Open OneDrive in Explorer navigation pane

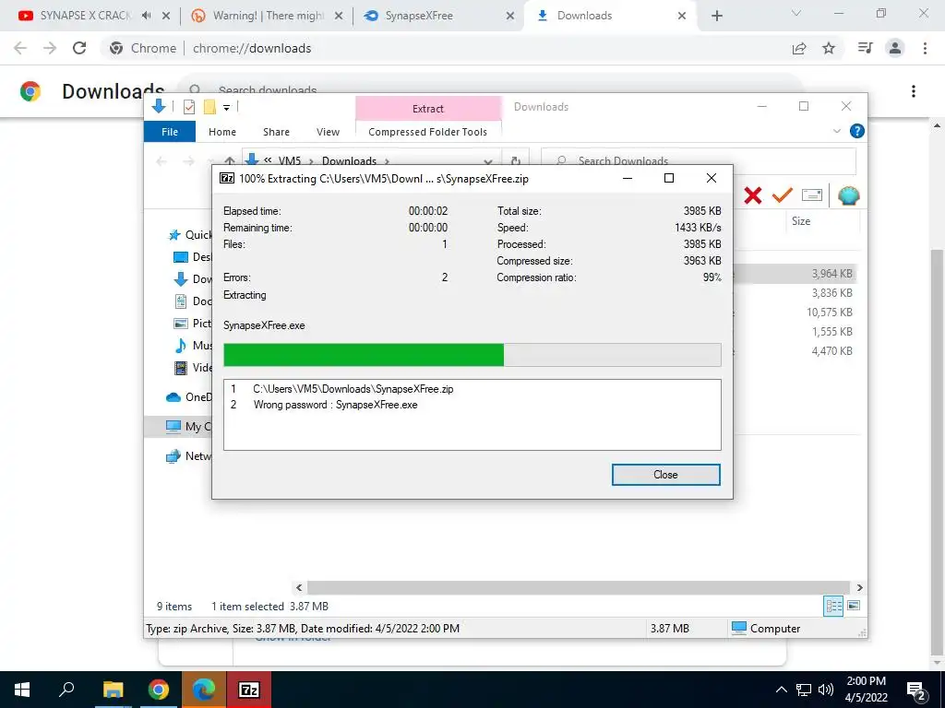pyautogui.click(x=188, y=396)
